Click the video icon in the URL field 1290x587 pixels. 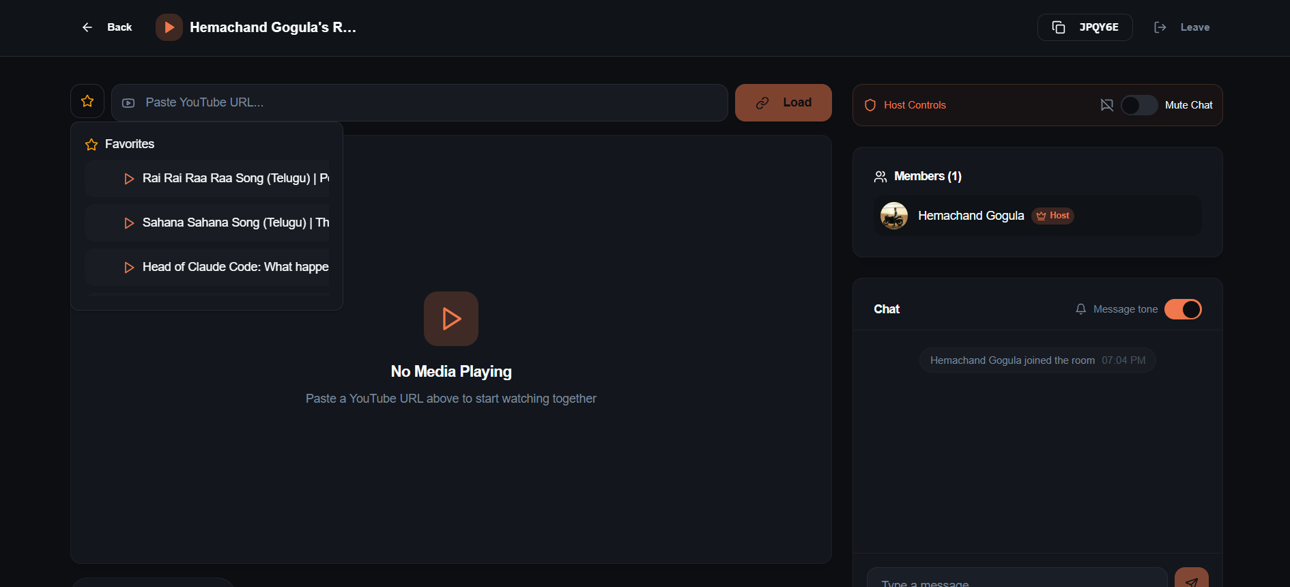click(128, 103)
